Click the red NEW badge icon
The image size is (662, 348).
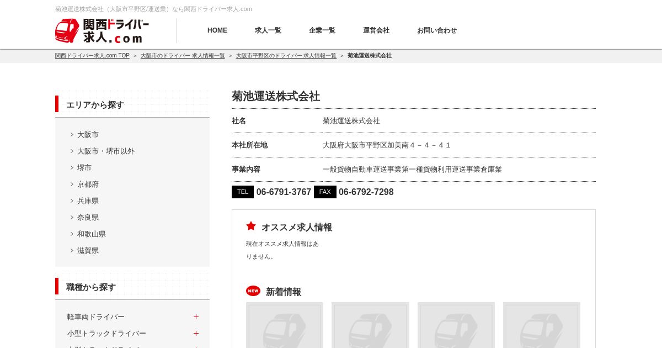click(x=253, y=291)
